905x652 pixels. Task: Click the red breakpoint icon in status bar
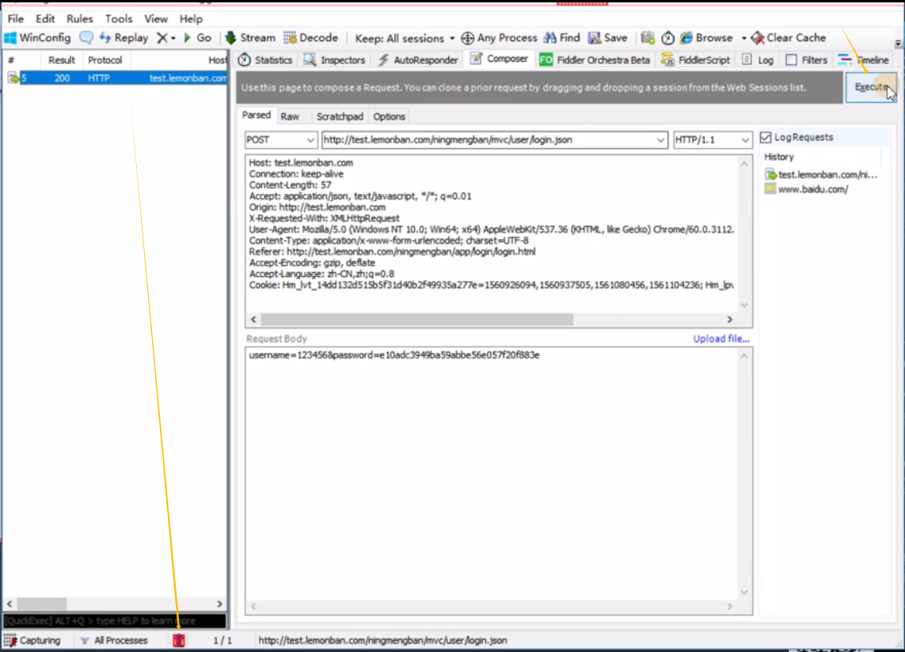point(179,640)
